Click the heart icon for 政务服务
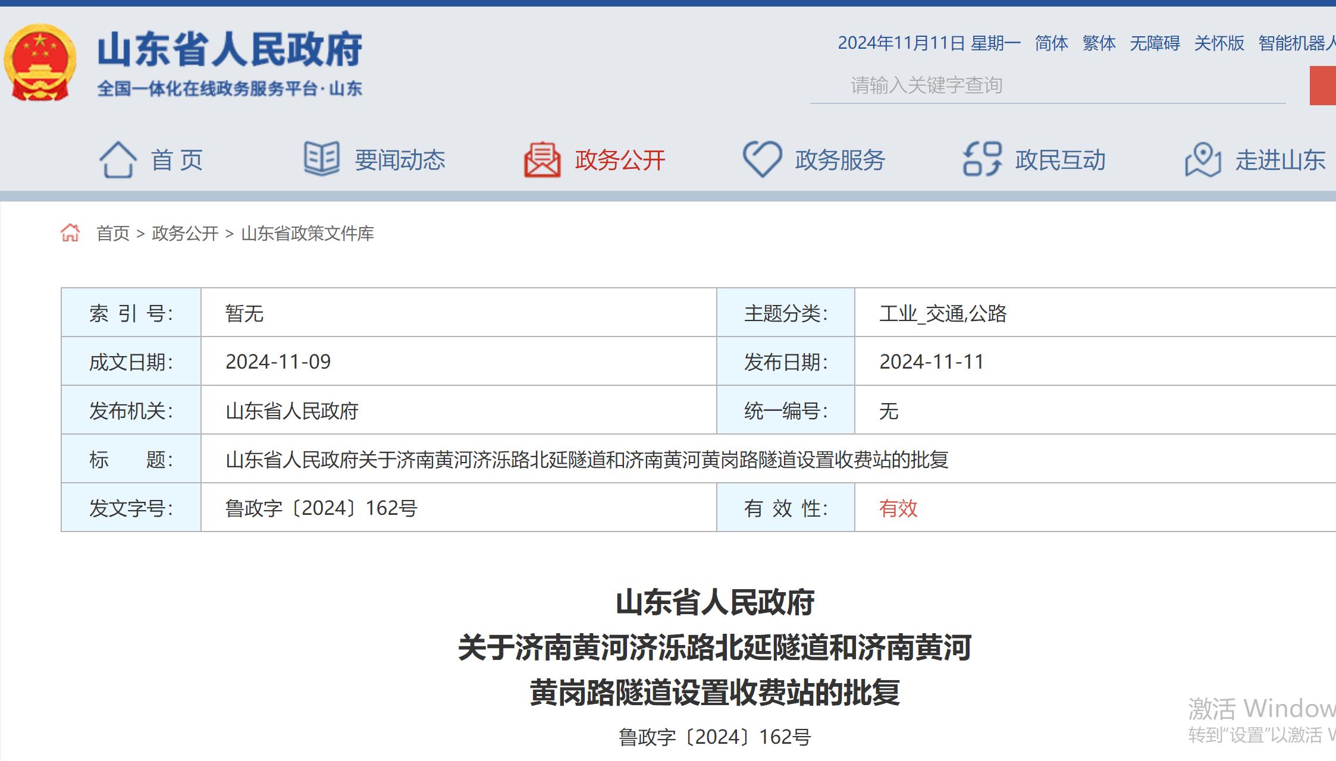This screenshot has width=1336, height=761. click(x=762, y=159)
